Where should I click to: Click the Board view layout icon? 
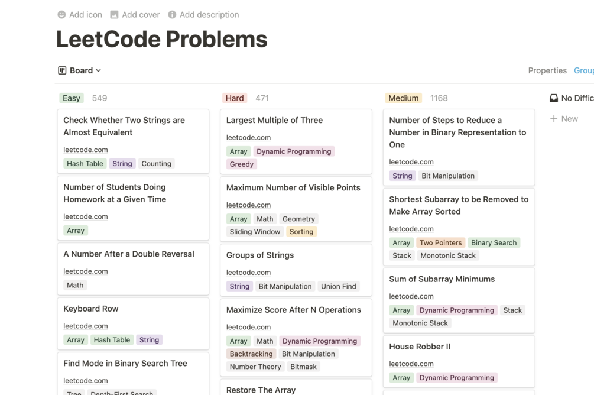click(62, 70)
